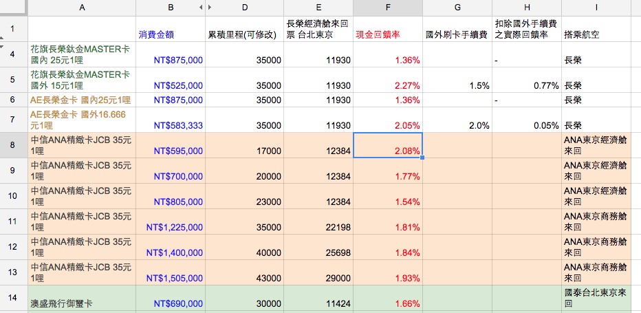Image resolution: width=641 pixels, height=313 pixels.
Task: Select the amount cell NT$1,505,000
Action: click(171, 272)
